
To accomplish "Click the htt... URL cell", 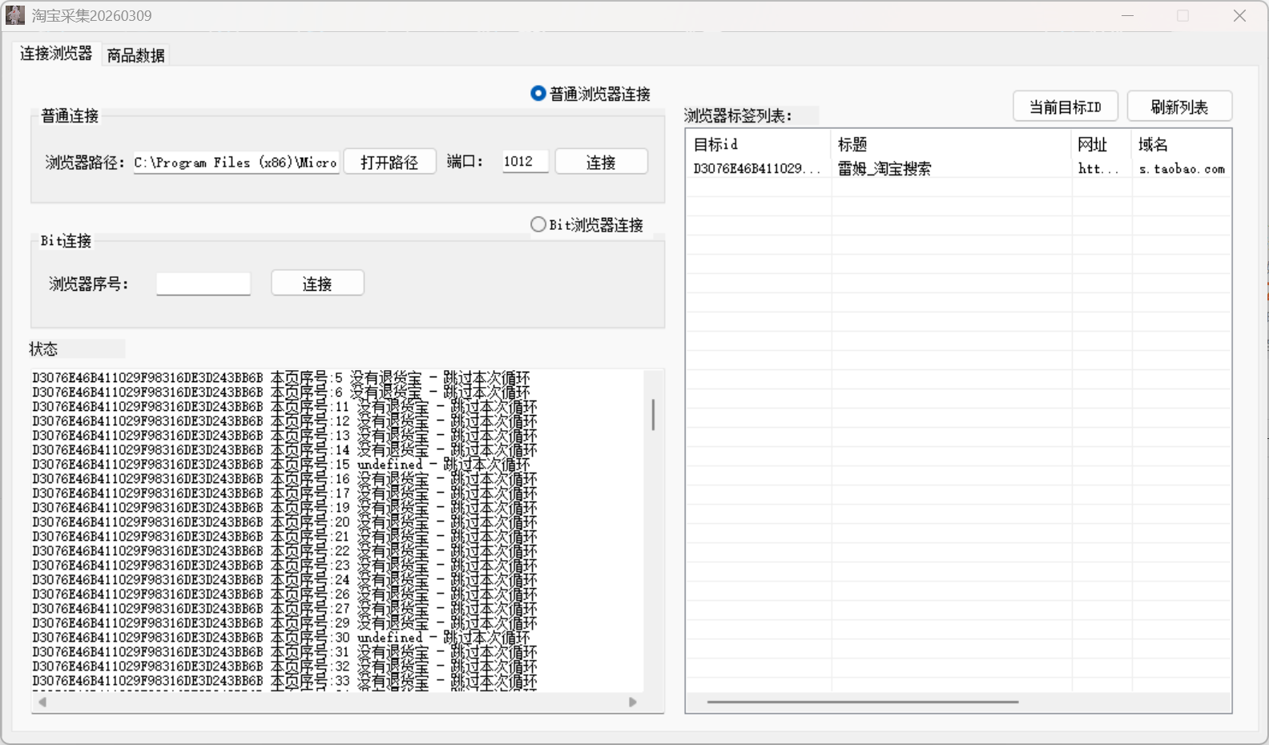I will click(x=1098, y=169).
